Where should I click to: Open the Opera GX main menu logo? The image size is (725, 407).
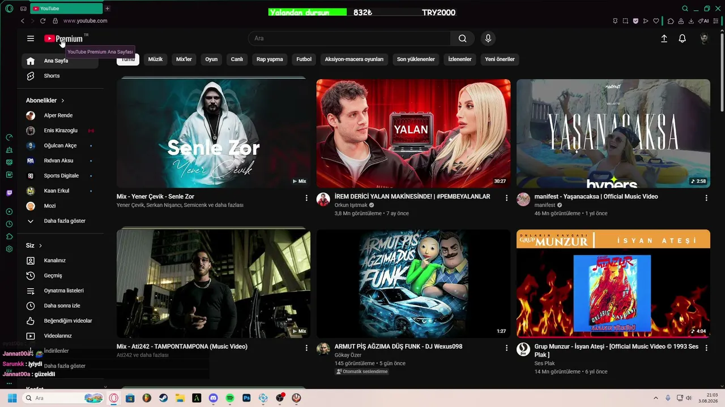[x=9, y=8]
